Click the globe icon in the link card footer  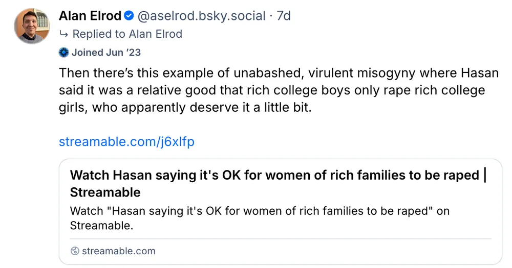[75, 251]
